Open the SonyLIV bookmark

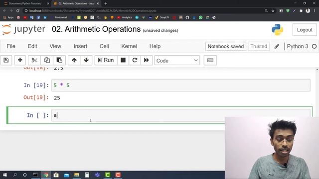click(162, 17)
